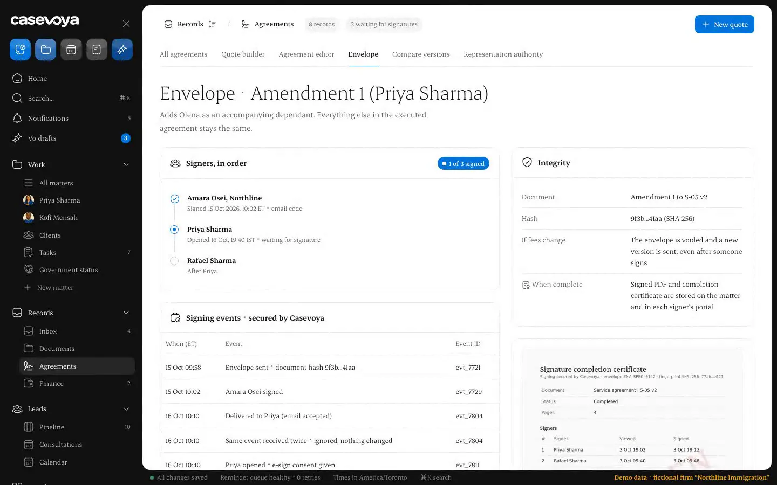The width and height of the screenshot is (777, 485).
Task: Collapse the Records section chevron in sidebar
Action: coord(126,313)
